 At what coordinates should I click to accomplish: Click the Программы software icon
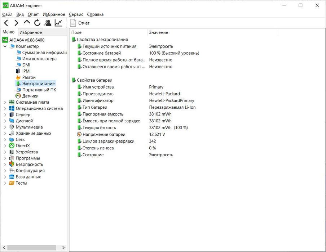tap(12, 158)
